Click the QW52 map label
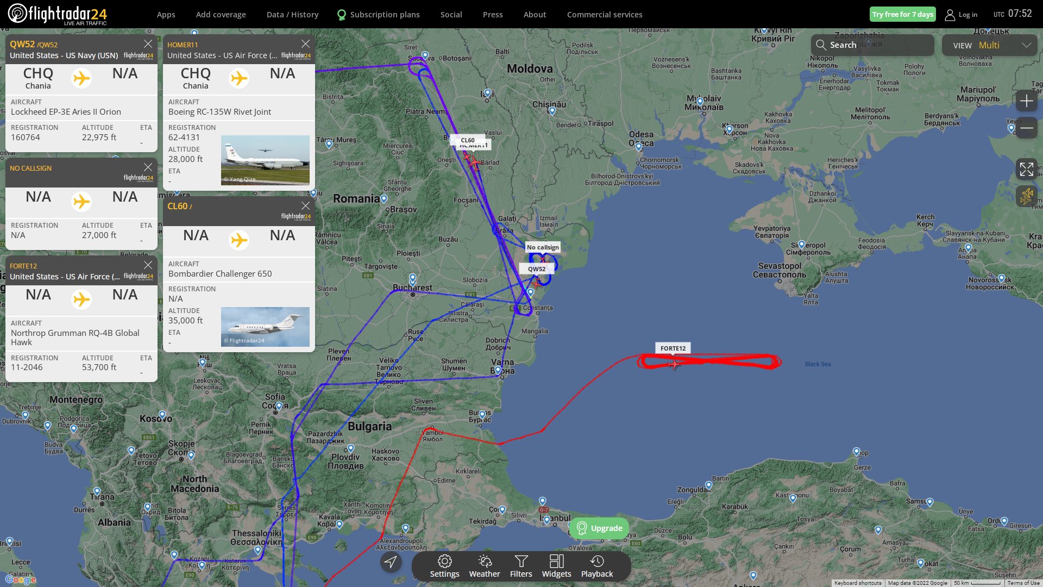1043x587 pixels. [537, 268]
